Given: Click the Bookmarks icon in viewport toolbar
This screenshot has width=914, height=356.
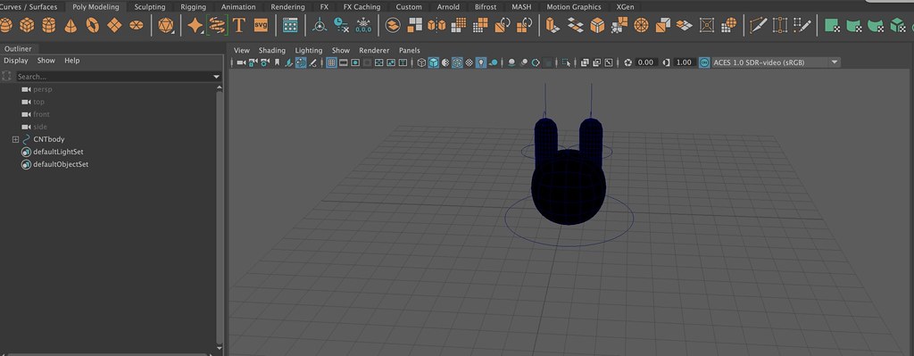Looking at the screenshot, I should (277, 62).
